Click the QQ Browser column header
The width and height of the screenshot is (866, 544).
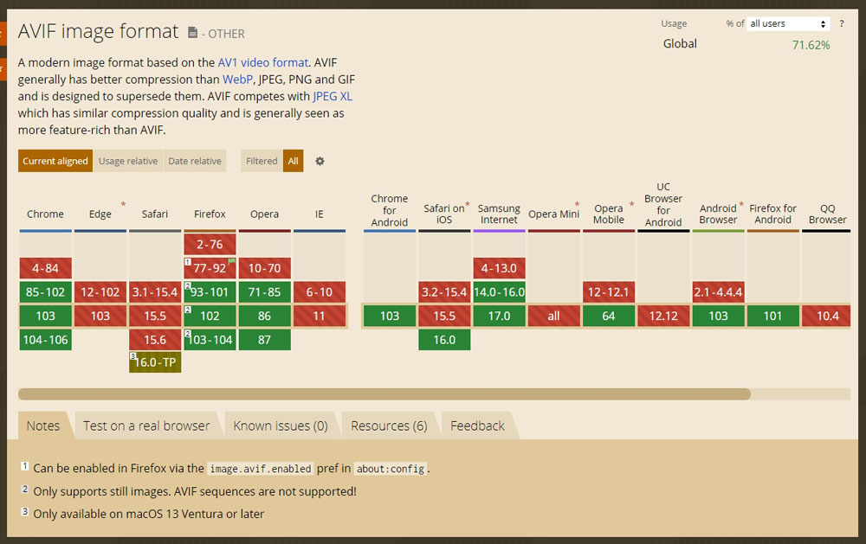click(827, 214)
